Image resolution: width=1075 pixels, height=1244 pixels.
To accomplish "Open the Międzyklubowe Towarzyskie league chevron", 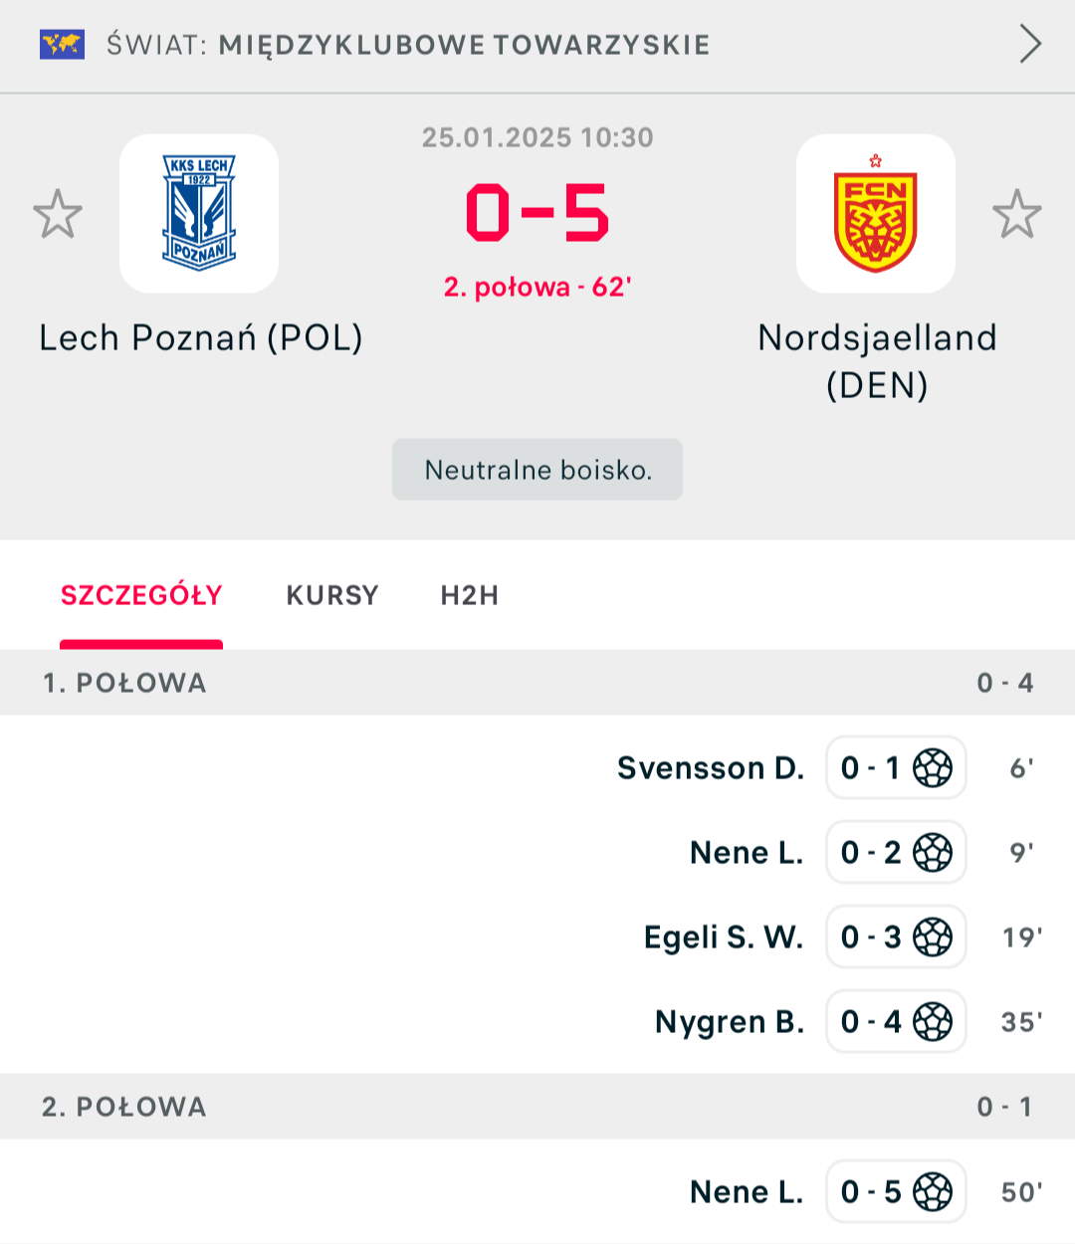I will tap(1030, 44).
